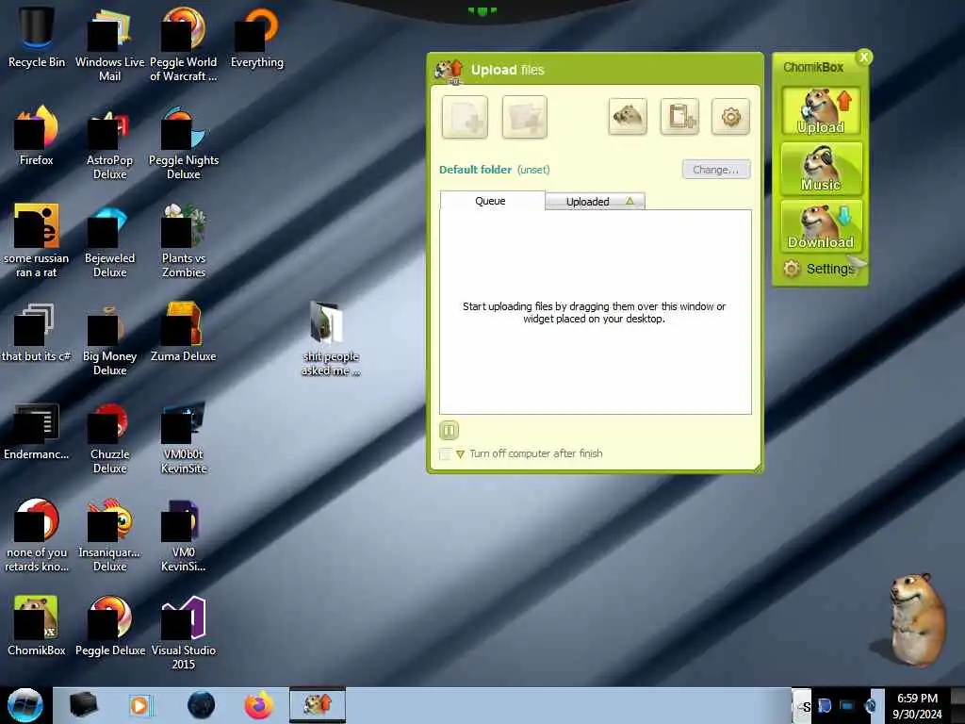Select the Big Money Deluxe desktop icon
Viewport: 965px width, 724px height.
[x=109, y=338]
